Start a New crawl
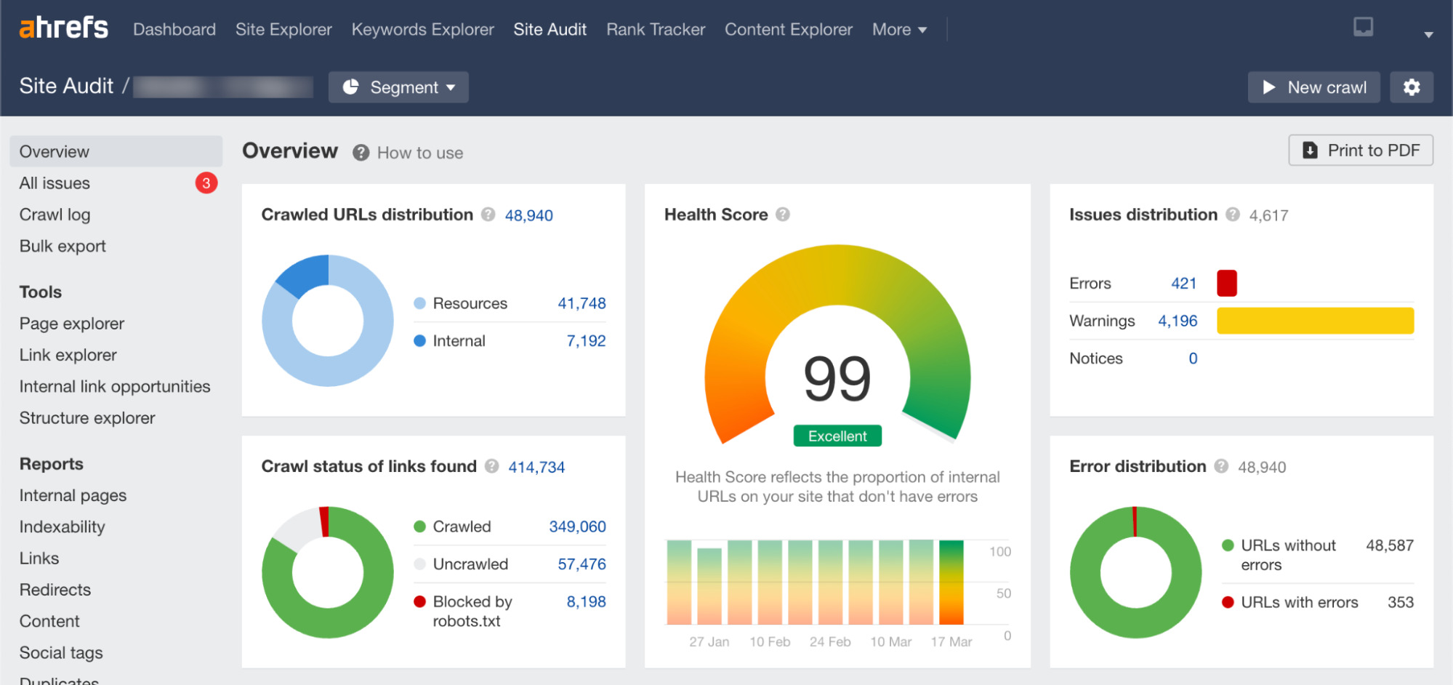The width and height of the screenshot is (1453, 685). click(1313, 87)
